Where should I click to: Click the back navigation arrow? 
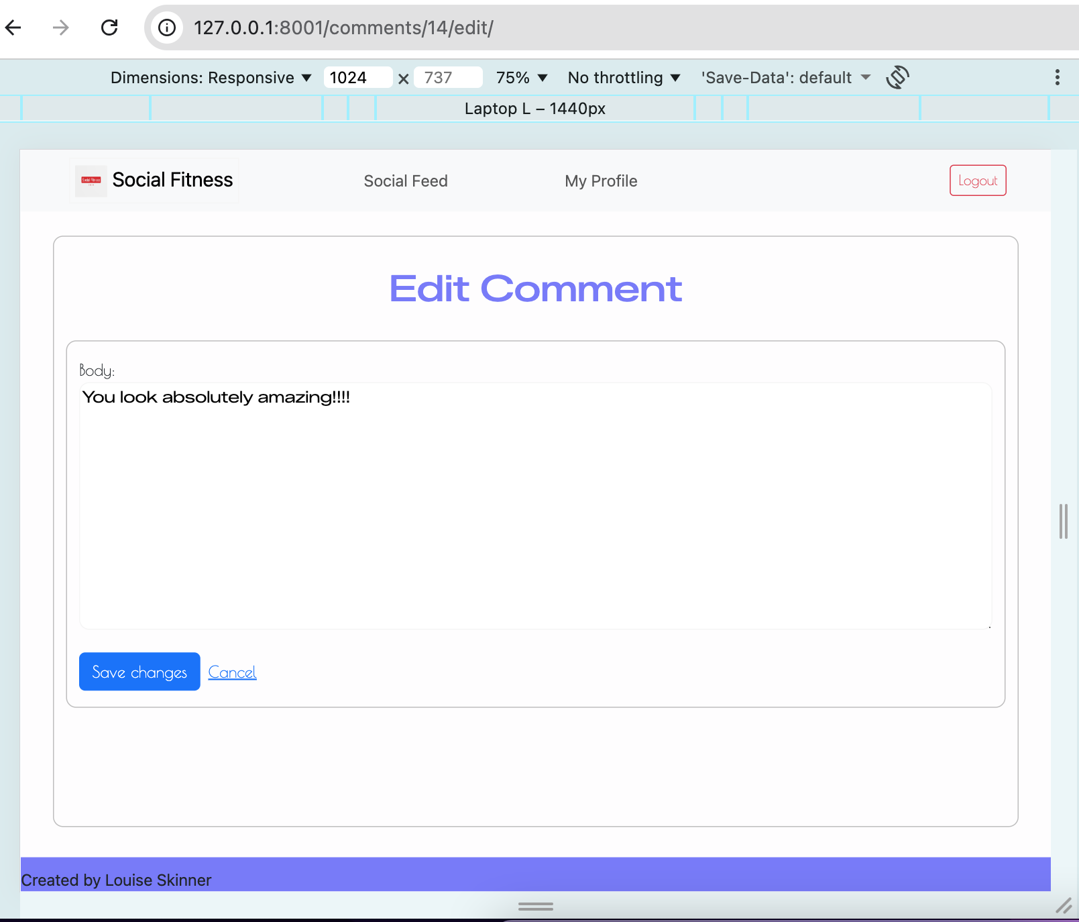pyautogui.click(x=14, y=28)
